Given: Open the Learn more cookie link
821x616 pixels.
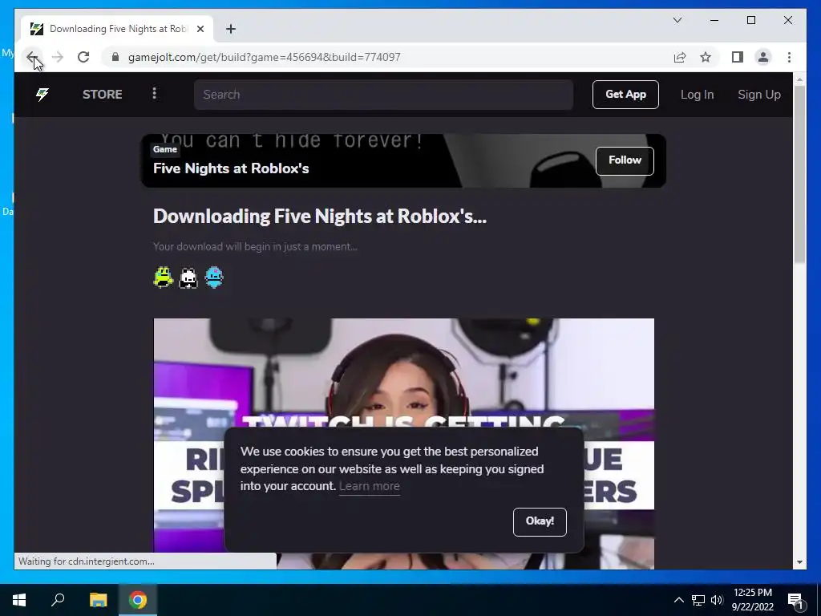Looking at the screenshot, I should click(x=369, y=486).
